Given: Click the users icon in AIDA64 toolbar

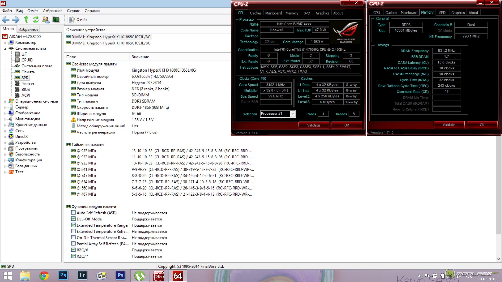Looking at the screenshot, I should pyautogui.click(x=46, y=20).
